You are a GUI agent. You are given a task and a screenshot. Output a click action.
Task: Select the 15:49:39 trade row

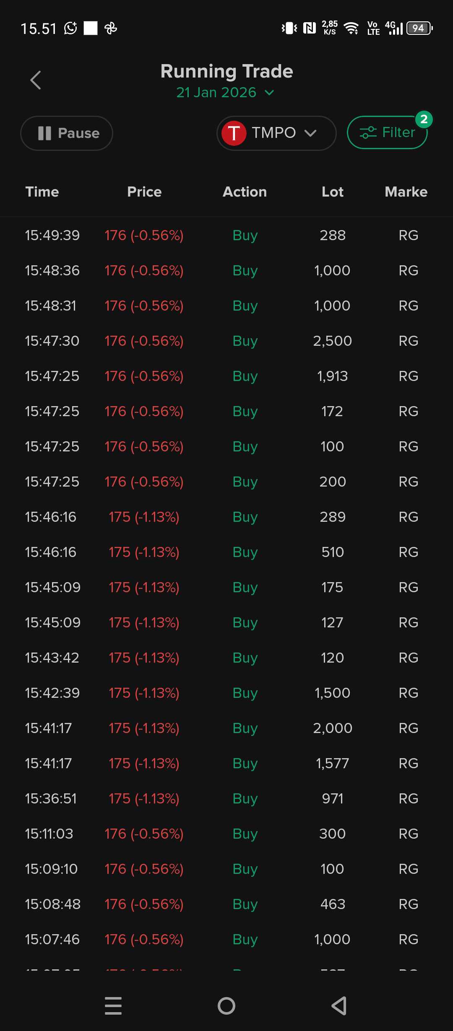[226, 235]
